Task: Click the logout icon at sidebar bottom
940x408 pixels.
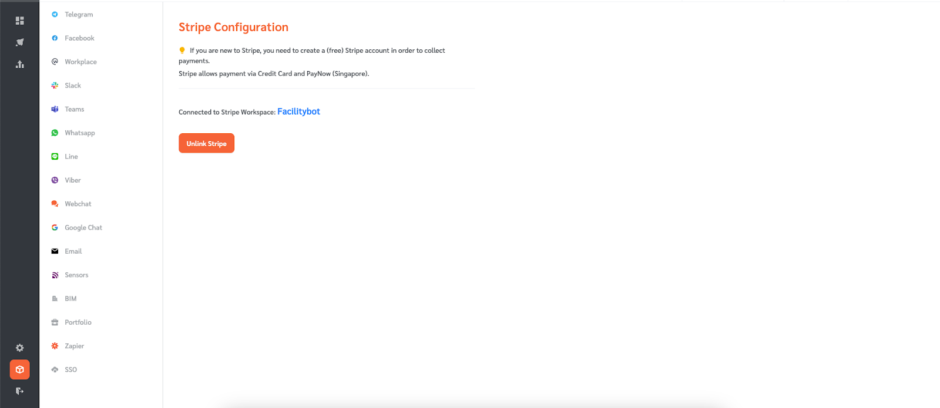Action: point(20,391)
